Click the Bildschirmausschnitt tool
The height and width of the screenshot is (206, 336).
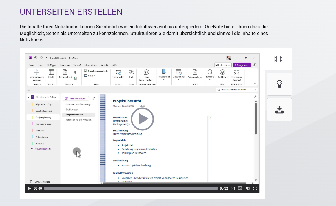coord(96,71)
